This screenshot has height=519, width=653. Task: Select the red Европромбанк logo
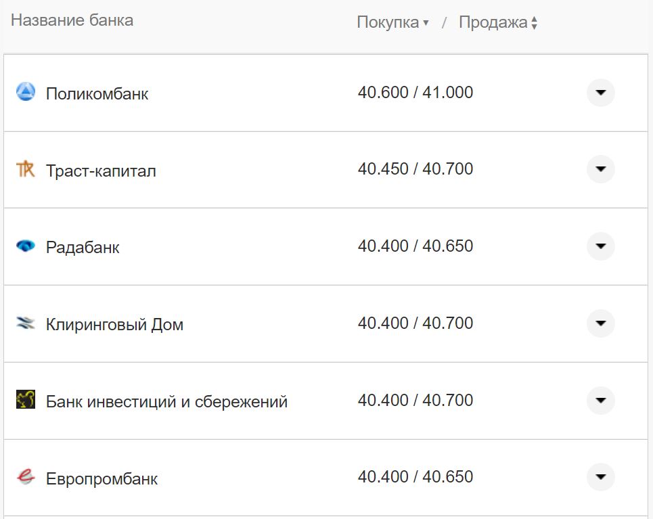(25, 477)
